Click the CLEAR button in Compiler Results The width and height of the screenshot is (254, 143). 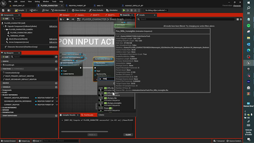point(128,135)
